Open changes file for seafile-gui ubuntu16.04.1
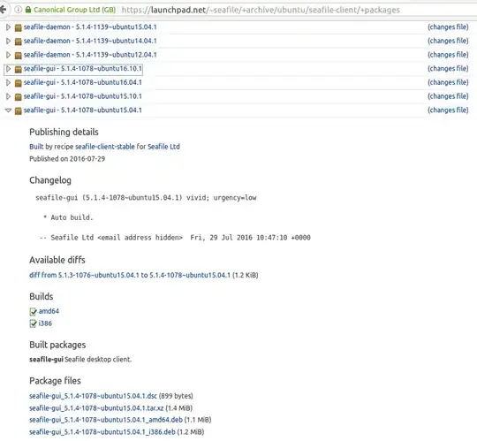The image size is (477, 441). [448, 82]
